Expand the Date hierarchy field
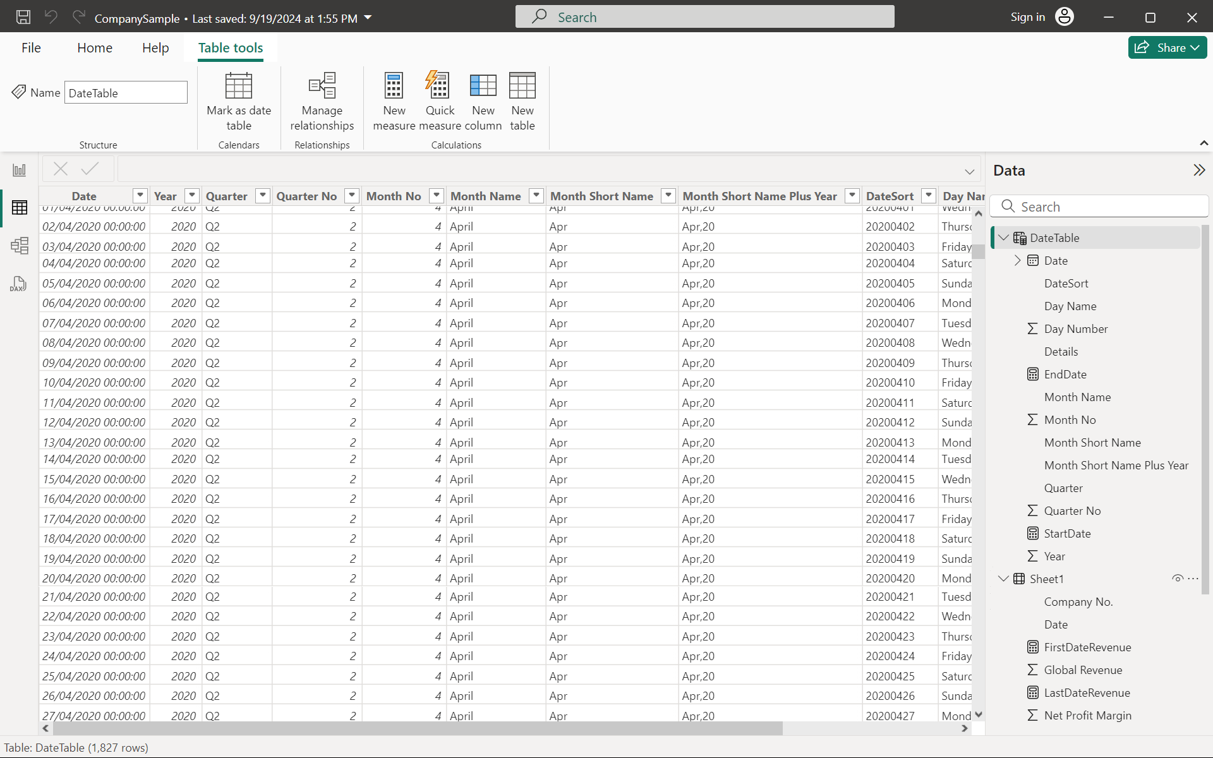 click(1017, 260)
